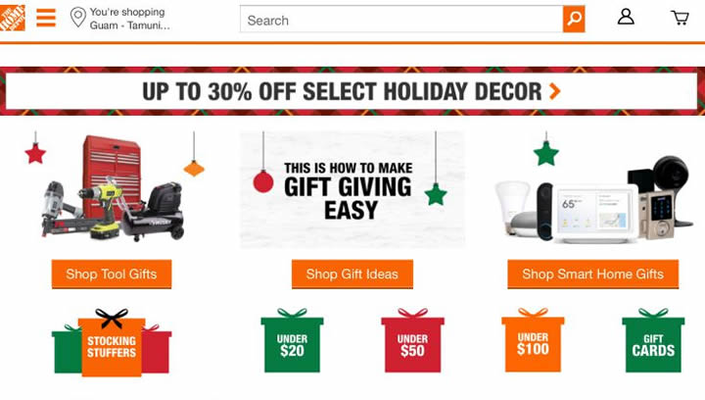Select the Stocking Stuffers gift box

click(x=112, y=343)
